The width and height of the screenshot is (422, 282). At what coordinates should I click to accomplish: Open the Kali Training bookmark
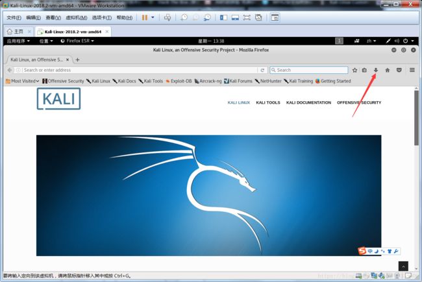point(298,81)
